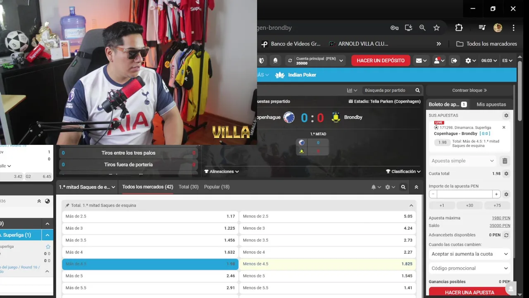Open the media controls icon in Chrome toolbar
Image resolution: width=529 pixels, height=298 pixels.
(482, 28)
